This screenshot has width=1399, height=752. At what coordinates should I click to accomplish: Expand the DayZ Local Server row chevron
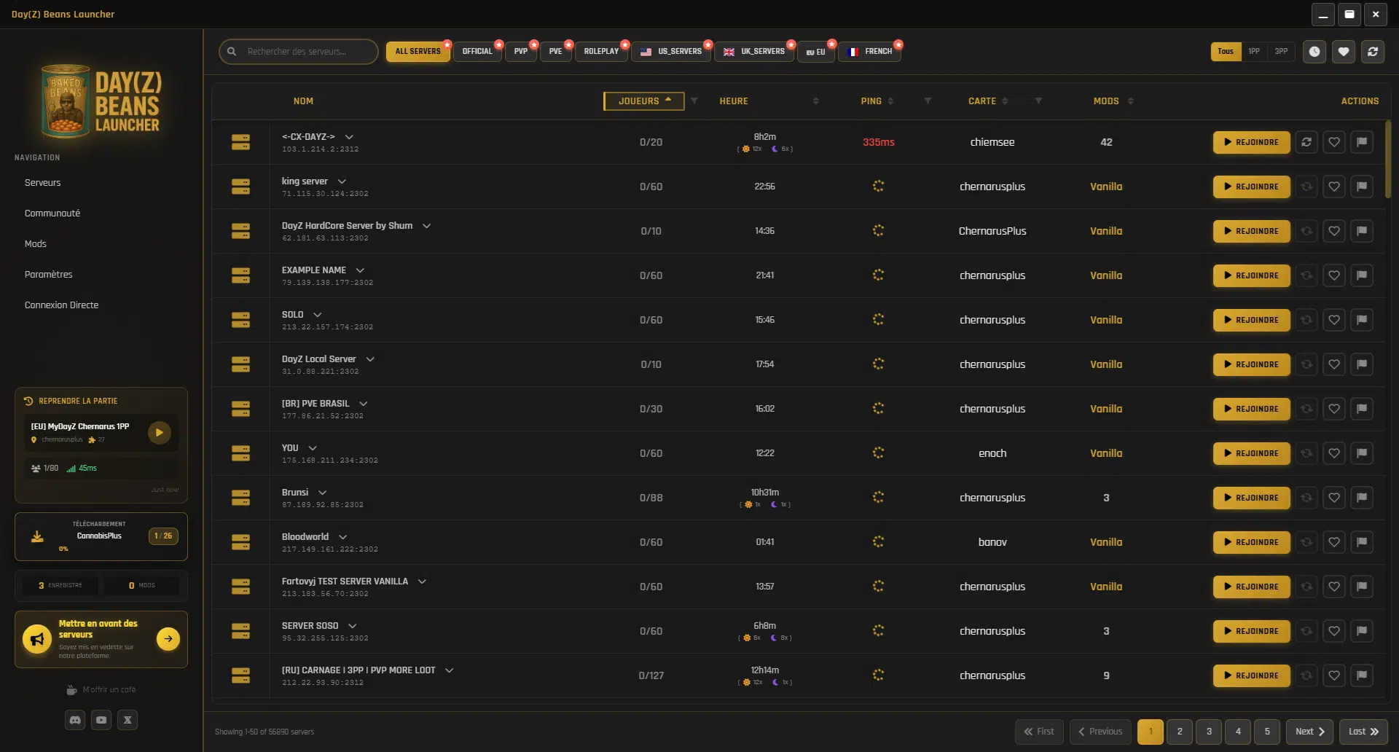coord(370,359)
